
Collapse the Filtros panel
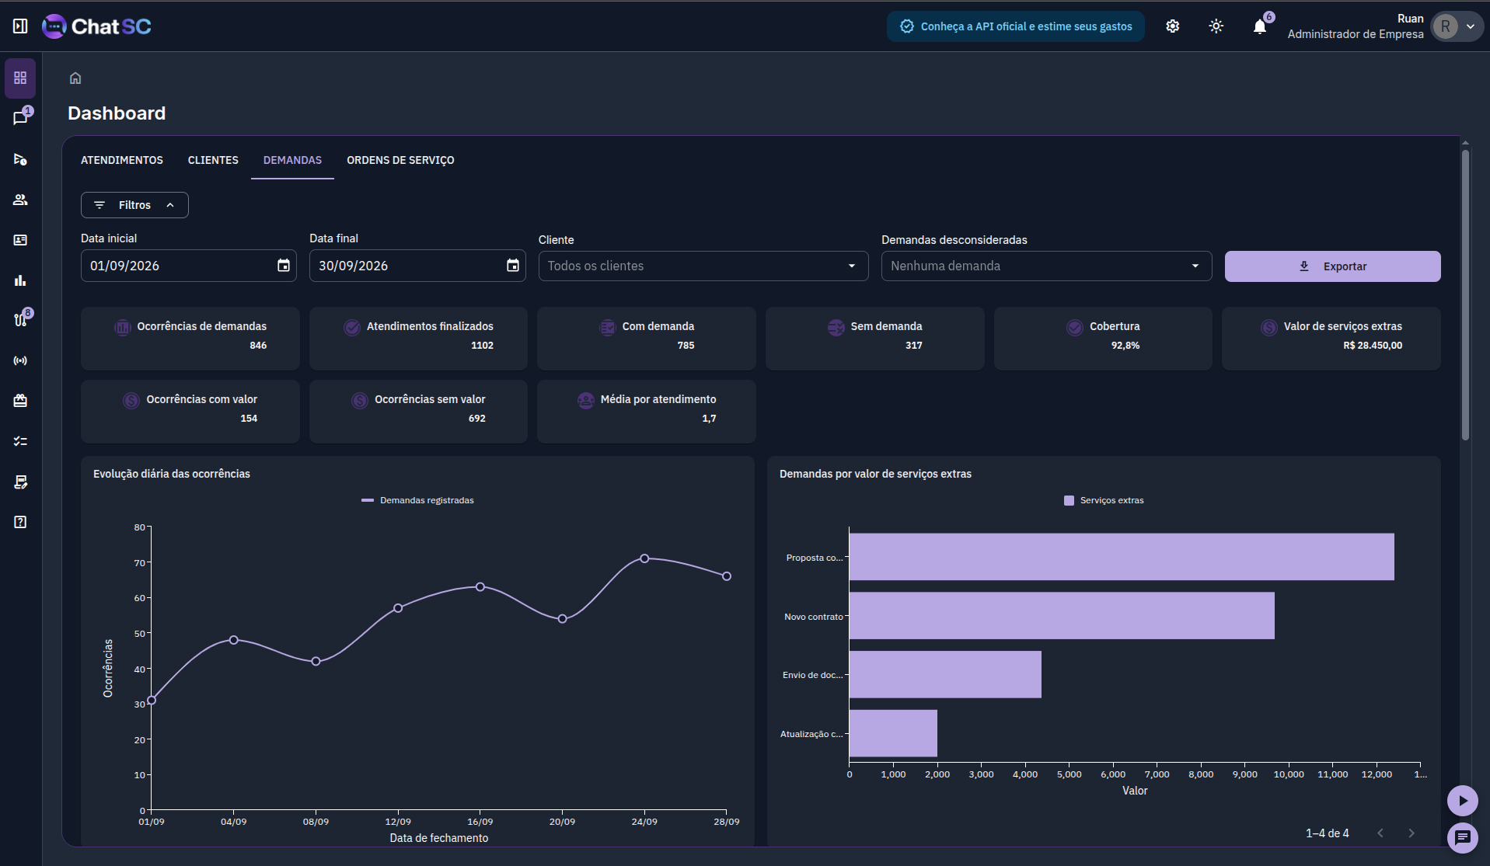[134, 205]
